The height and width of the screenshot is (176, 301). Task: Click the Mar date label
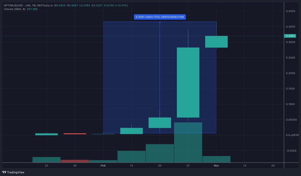click(x=216, y=166)
